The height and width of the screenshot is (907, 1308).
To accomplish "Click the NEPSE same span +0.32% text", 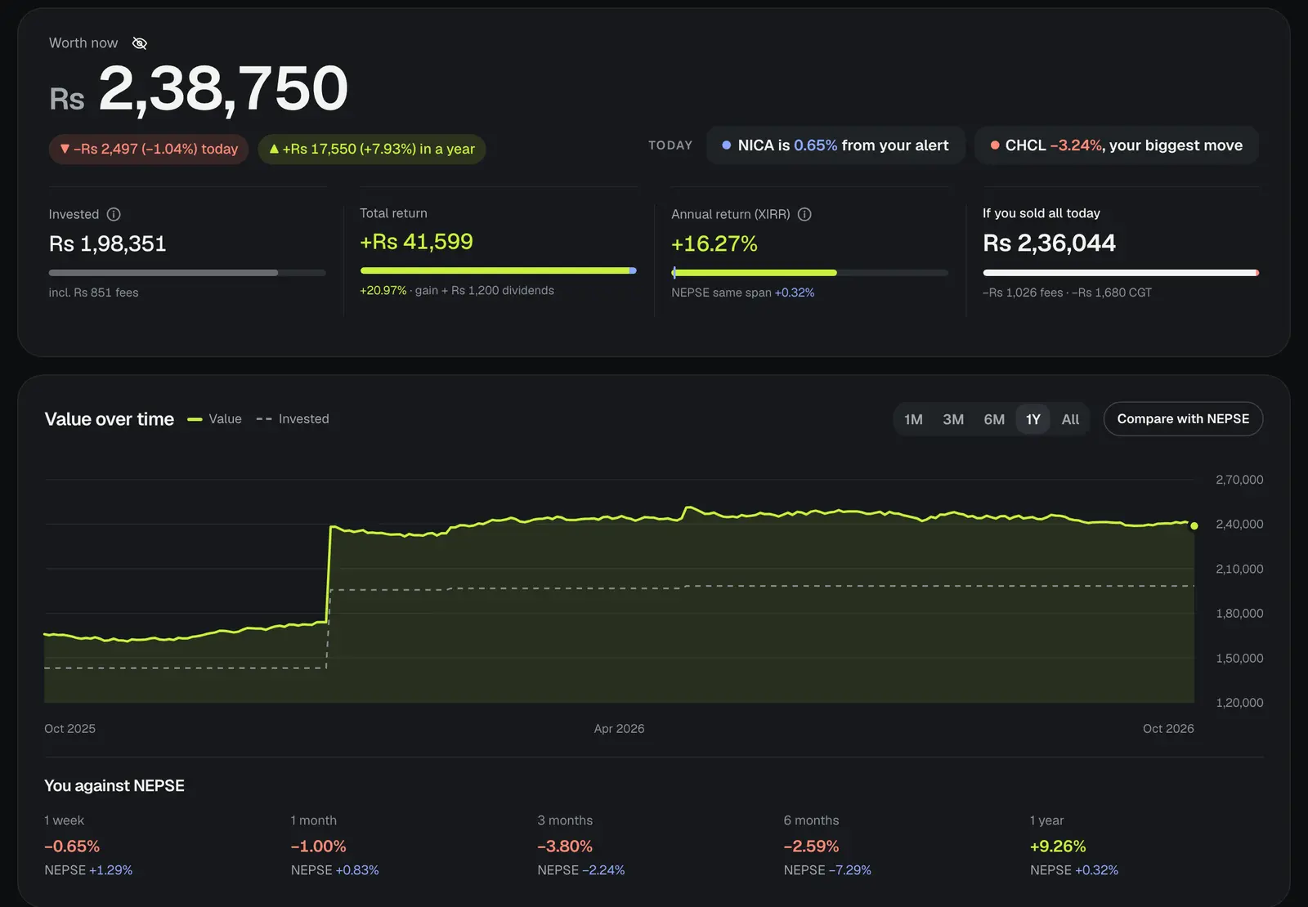I will (743, 293).
